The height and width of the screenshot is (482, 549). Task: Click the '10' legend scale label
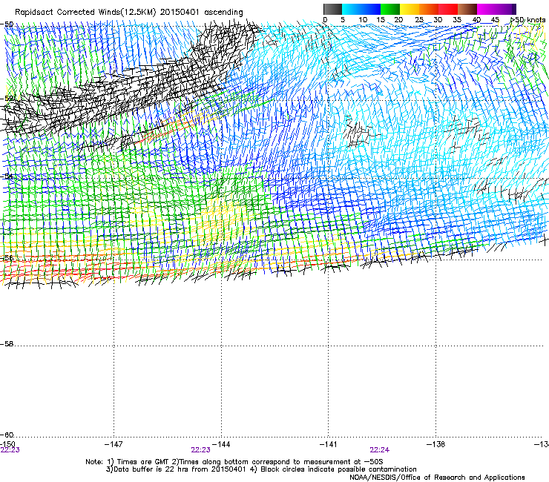[x=363, y=20]
